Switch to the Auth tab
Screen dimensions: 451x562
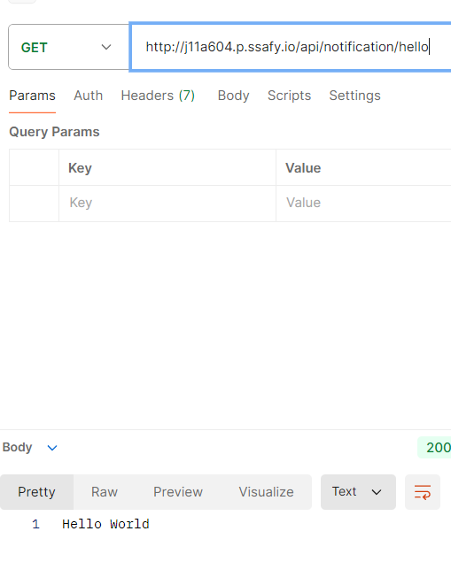point(89,96)
